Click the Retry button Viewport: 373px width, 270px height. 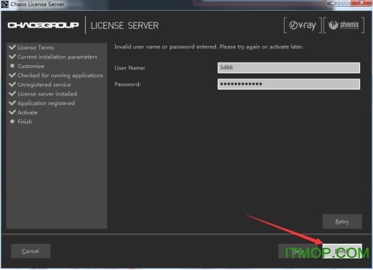pos(342,222)
